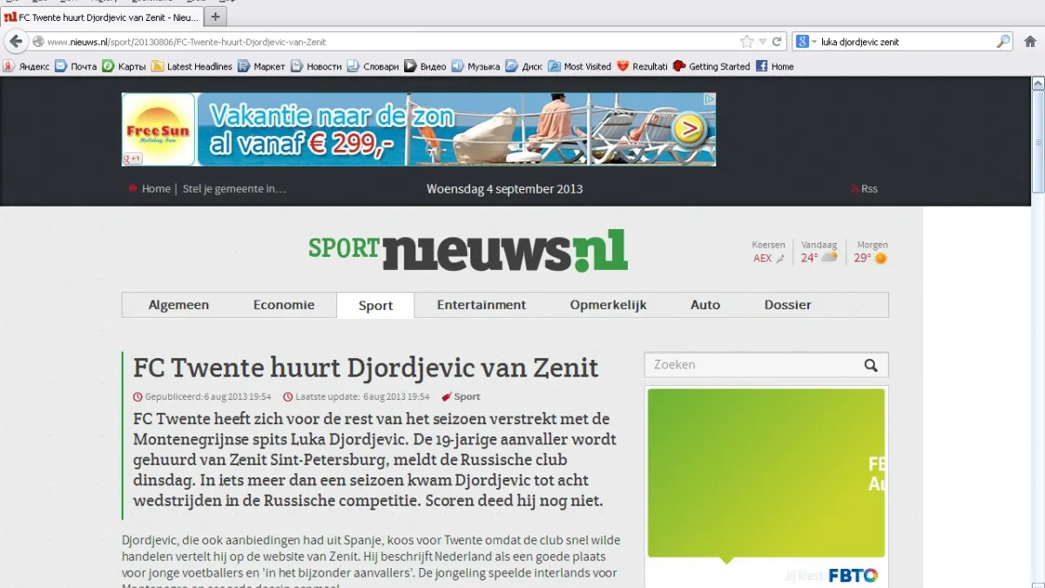Open the Яндекс bookmark
The width and height of the screenshot is (1045, 588).
pos(26,66)
